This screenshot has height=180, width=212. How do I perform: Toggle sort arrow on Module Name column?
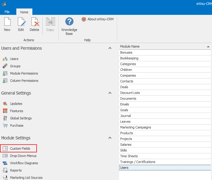(x=208, y=47)
